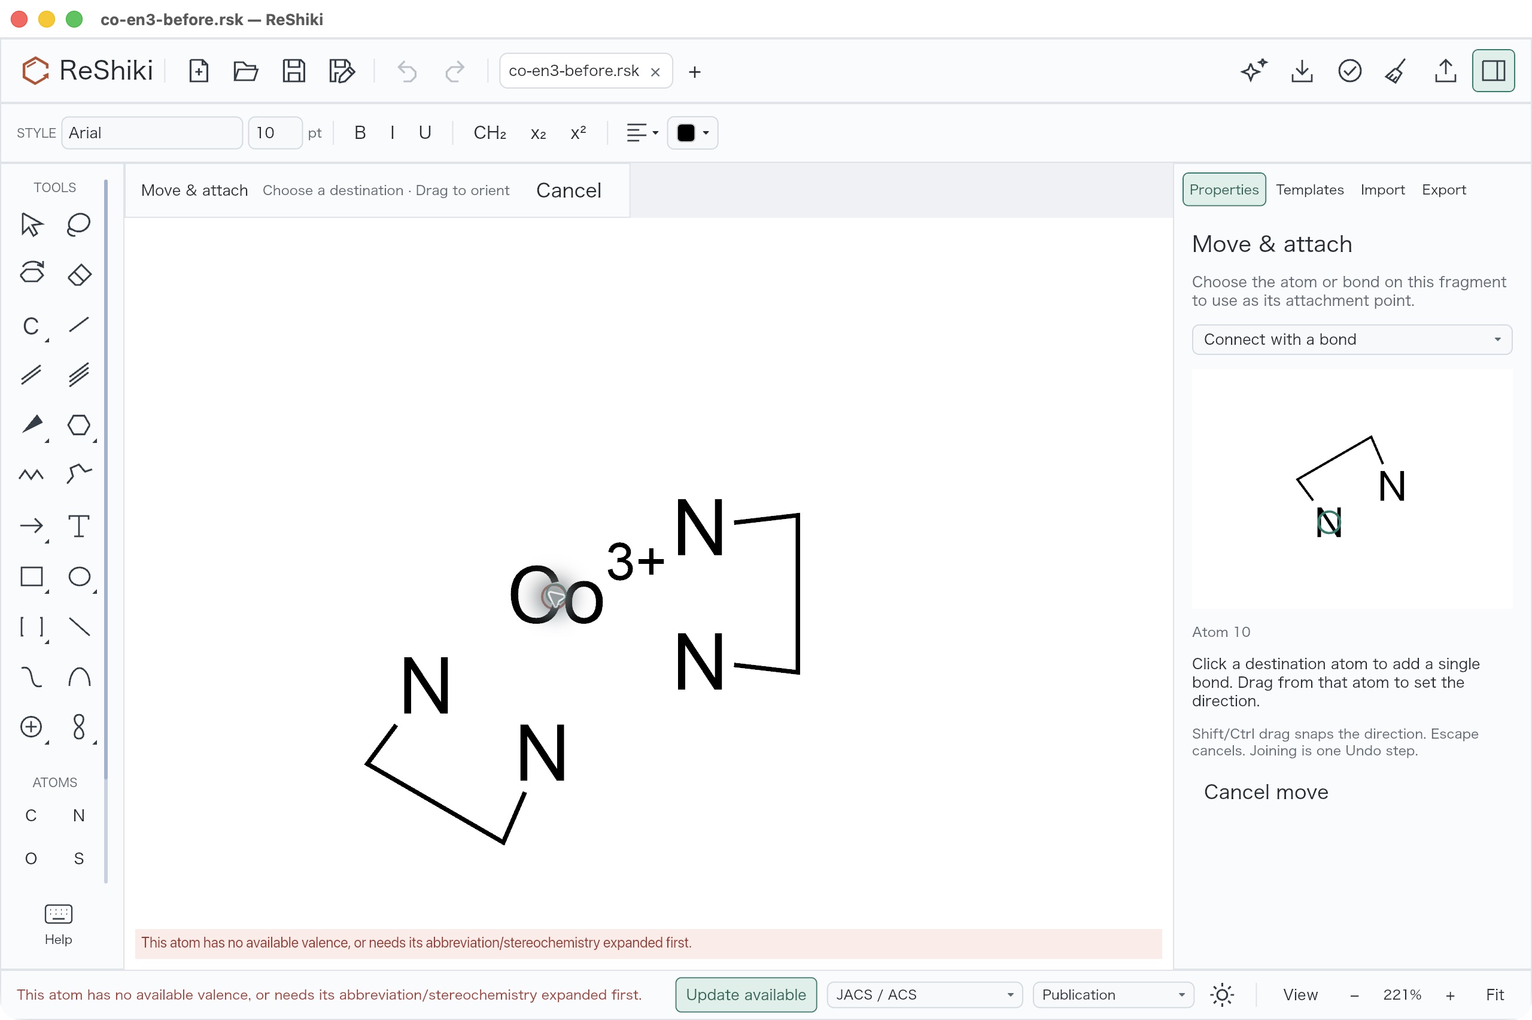Save the current document
The image size is (1532, 1020).
click(x=293, y=71)
